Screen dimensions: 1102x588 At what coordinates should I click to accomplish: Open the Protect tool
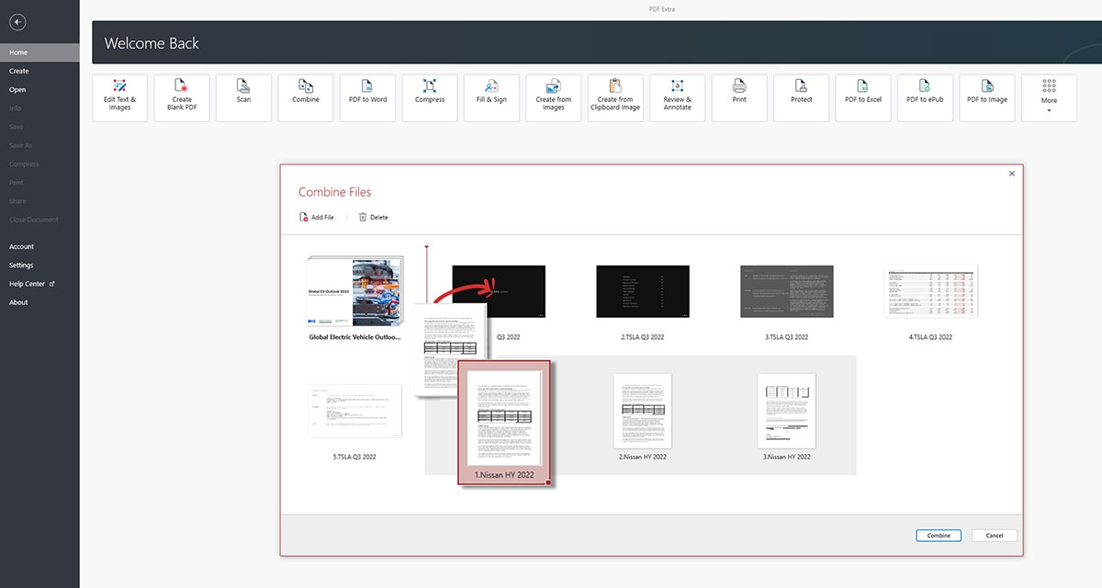click(x=802, y=97)
